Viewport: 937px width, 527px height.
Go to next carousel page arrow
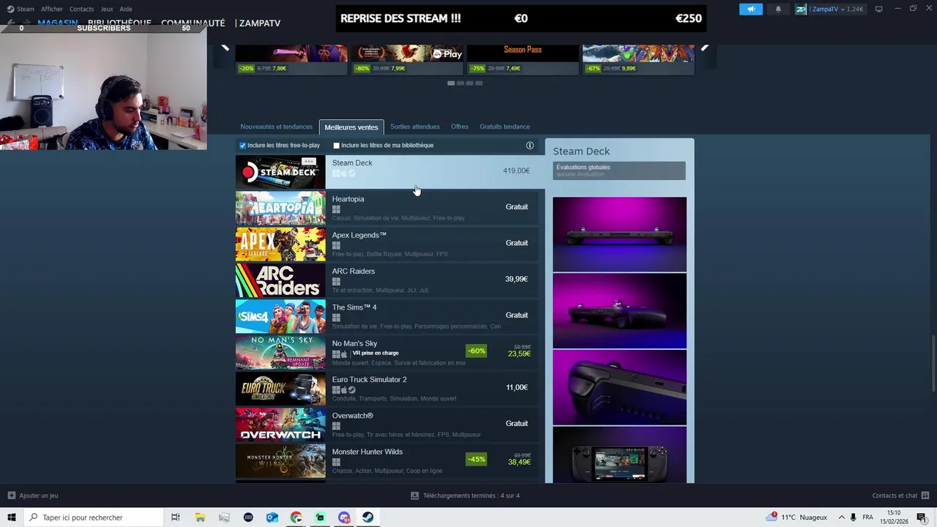point(704,48)
